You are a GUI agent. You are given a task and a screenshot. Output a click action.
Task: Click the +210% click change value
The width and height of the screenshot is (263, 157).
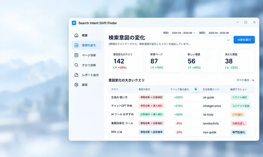[x=178, y=106]
